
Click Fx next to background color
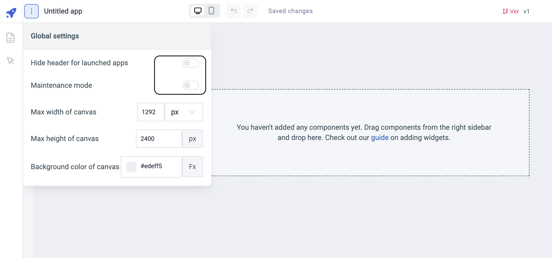tap(193, 167)
